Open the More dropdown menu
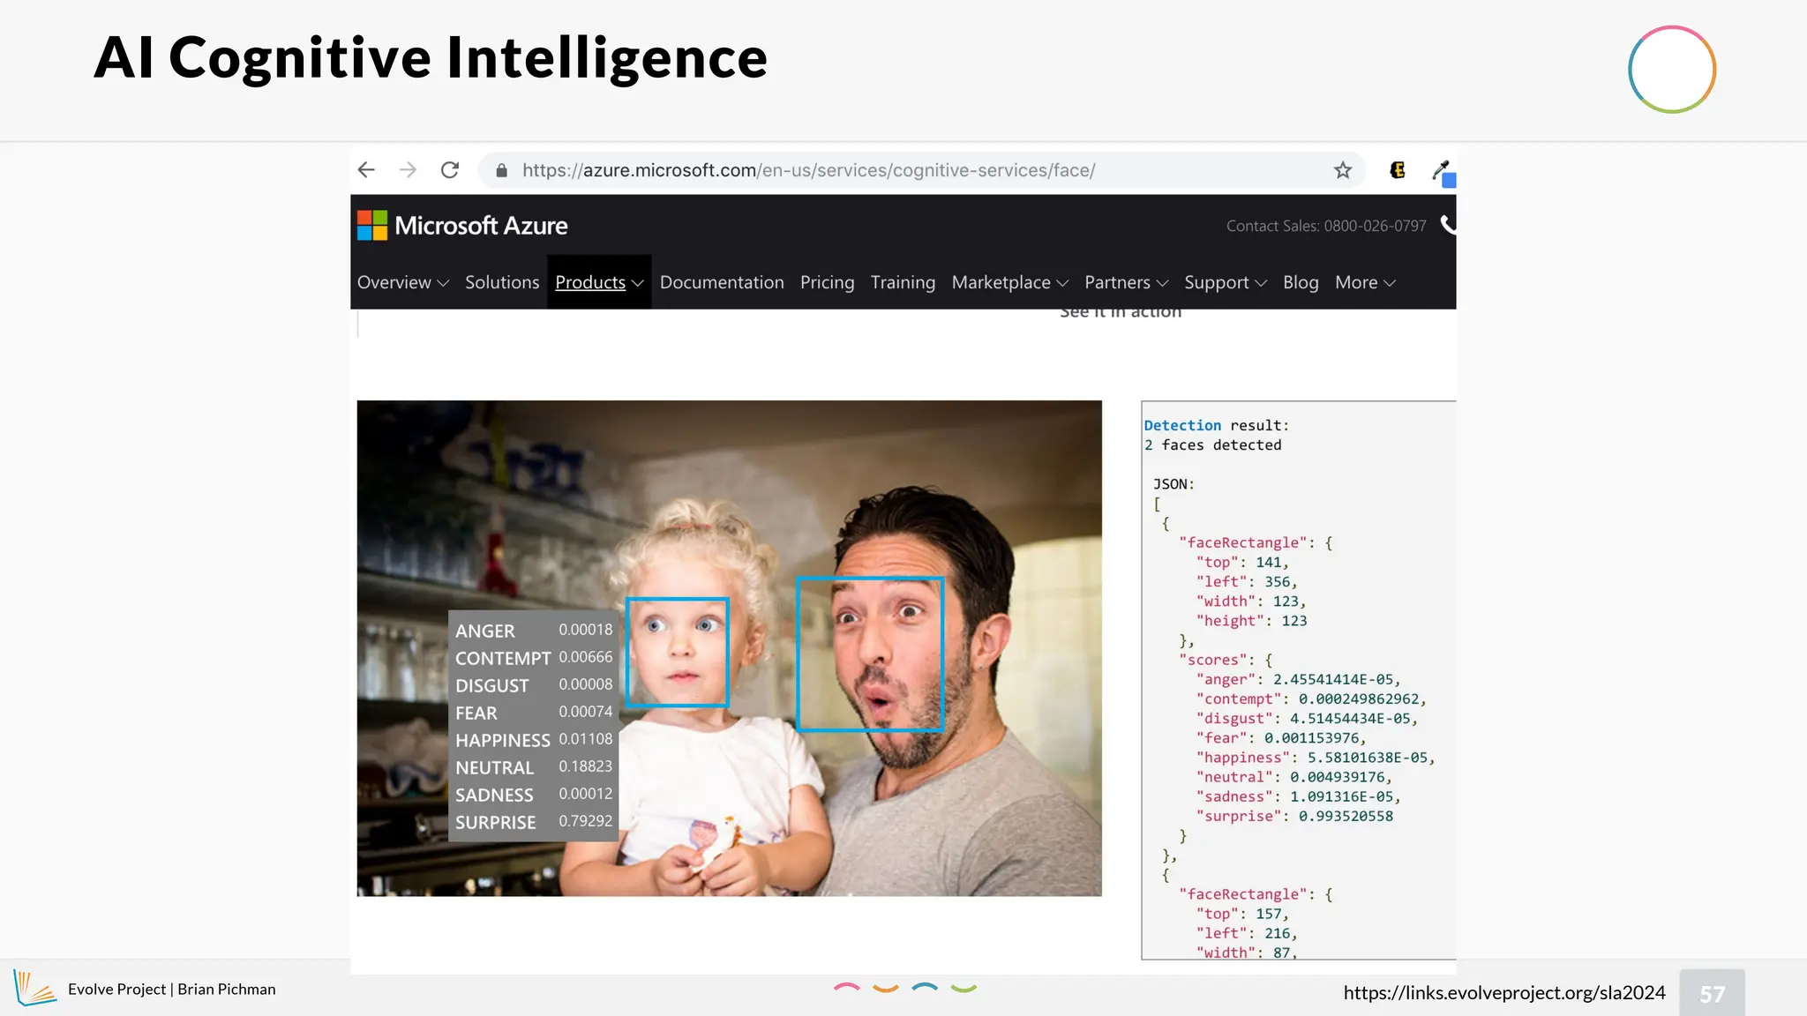The image size is (1807, 1016). point(1366,283)
